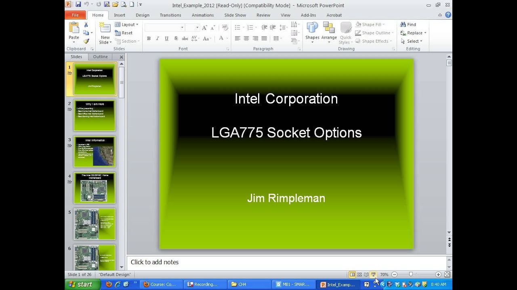Select slide 4 thumbnail Intel DG33FBC
The image size is (517, 290).
[95, 188]
